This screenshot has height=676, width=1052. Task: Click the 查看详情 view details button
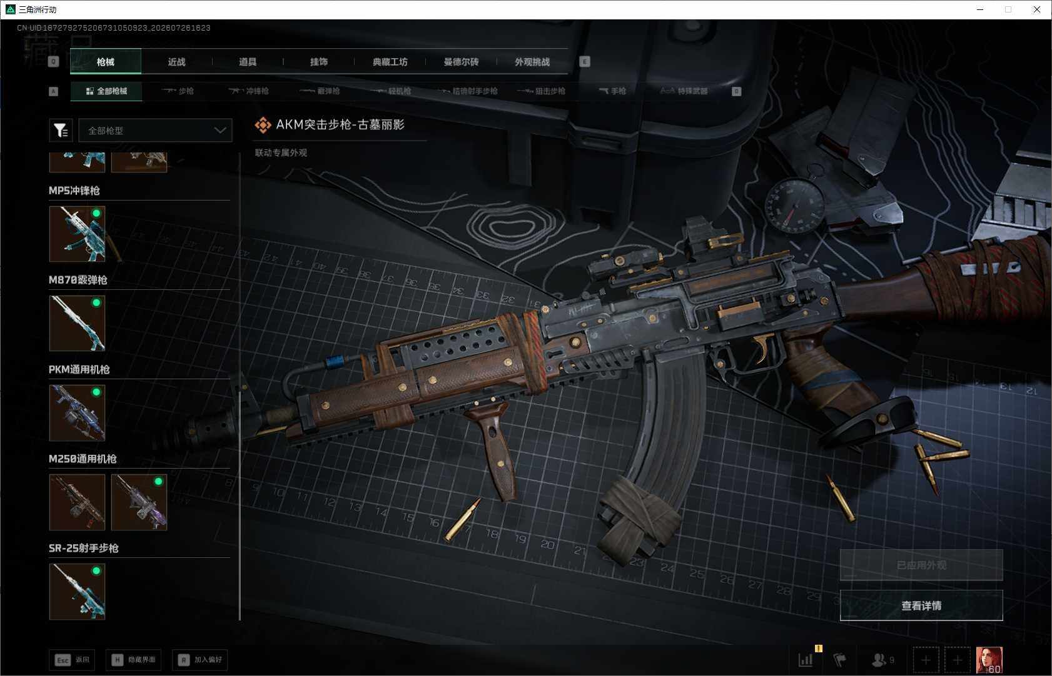[x=921, y=605]
